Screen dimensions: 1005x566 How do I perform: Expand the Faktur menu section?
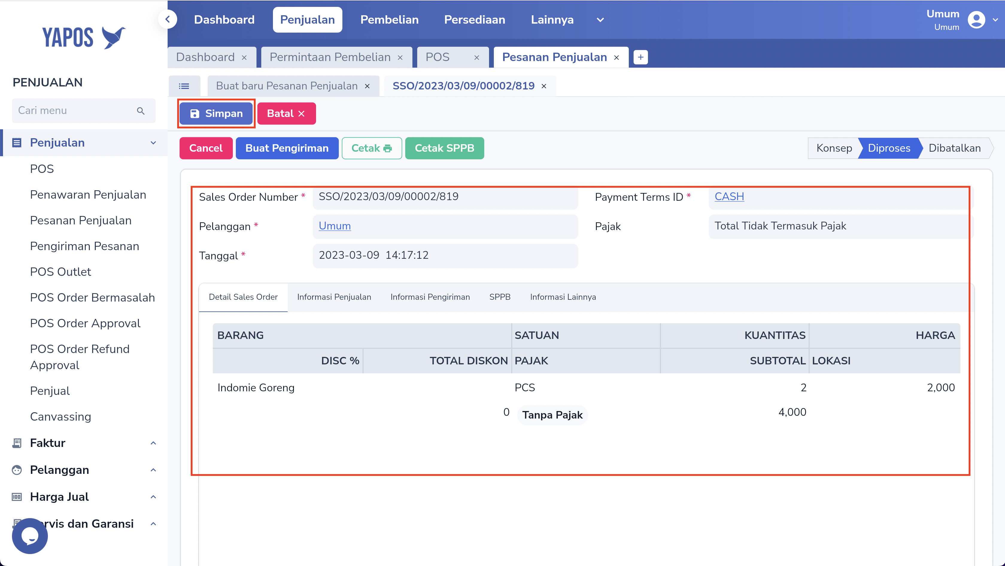[x=153, y=443]
